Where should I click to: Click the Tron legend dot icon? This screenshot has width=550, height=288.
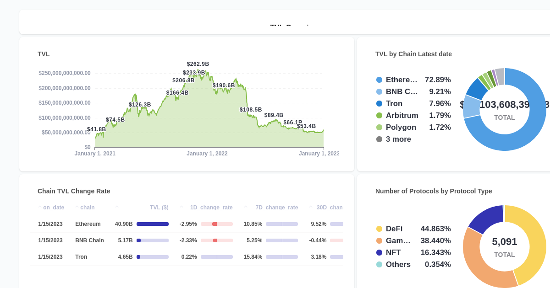pos(379,103)
